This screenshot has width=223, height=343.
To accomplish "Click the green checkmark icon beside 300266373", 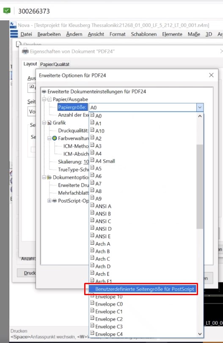I will pos(7,11).
